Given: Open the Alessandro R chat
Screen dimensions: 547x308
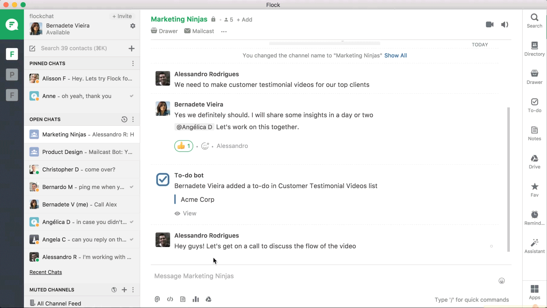Looking at the screenshot, I should point(82,257).
